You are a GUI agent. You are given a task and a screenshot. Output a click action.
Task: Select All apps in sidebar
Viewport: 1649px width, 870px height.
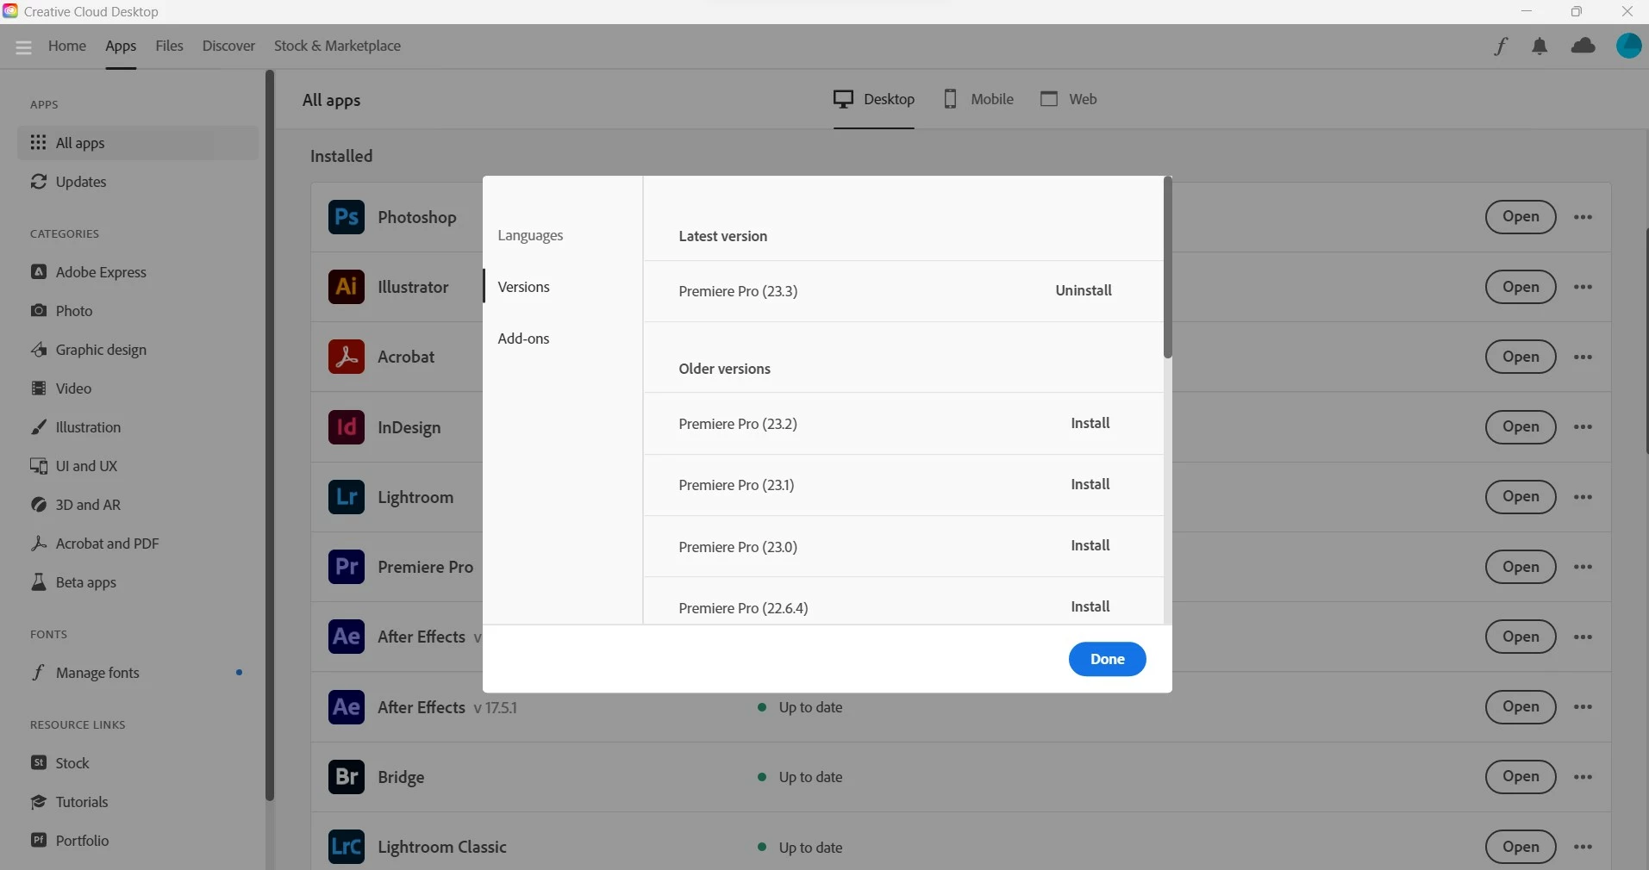(x=138, y=143)
